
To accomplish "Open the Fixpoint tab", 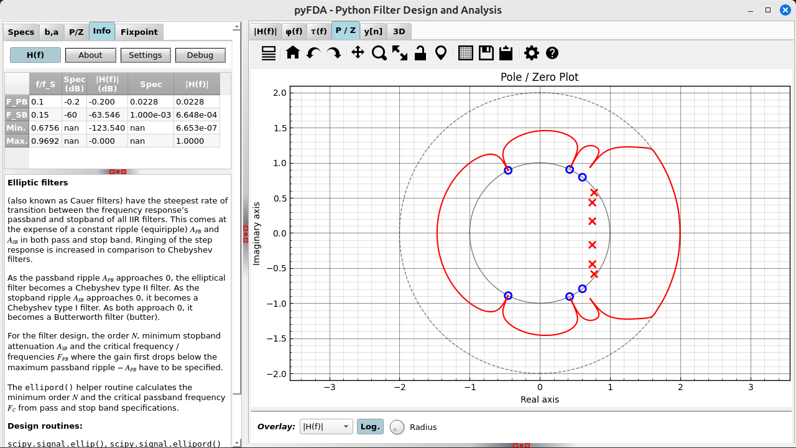I will coord(139,32).
